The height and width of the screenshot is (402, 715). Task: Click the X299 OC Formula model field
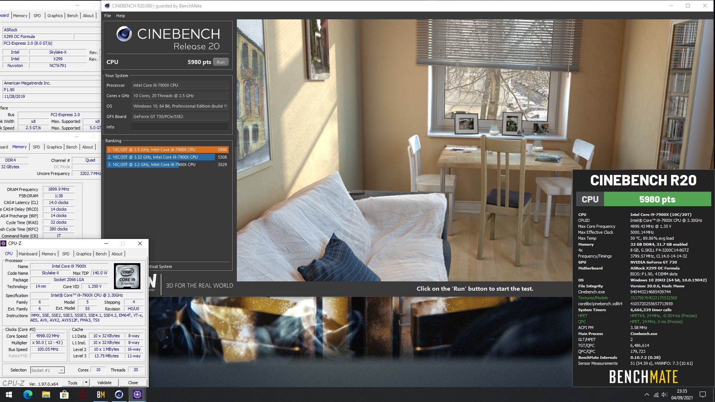point(37,36)
